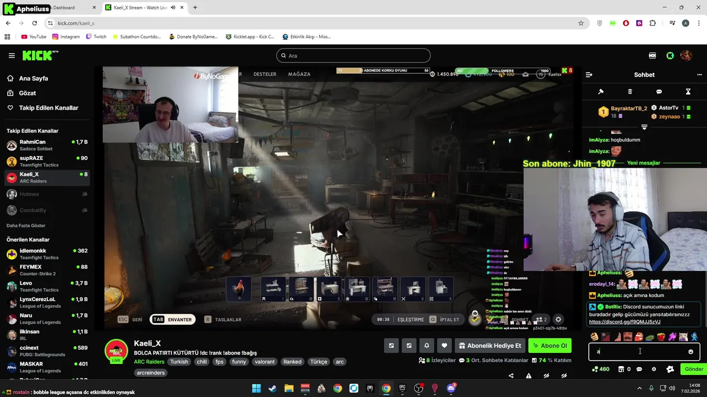Click the store icon in the Kick header

point(652,56)
